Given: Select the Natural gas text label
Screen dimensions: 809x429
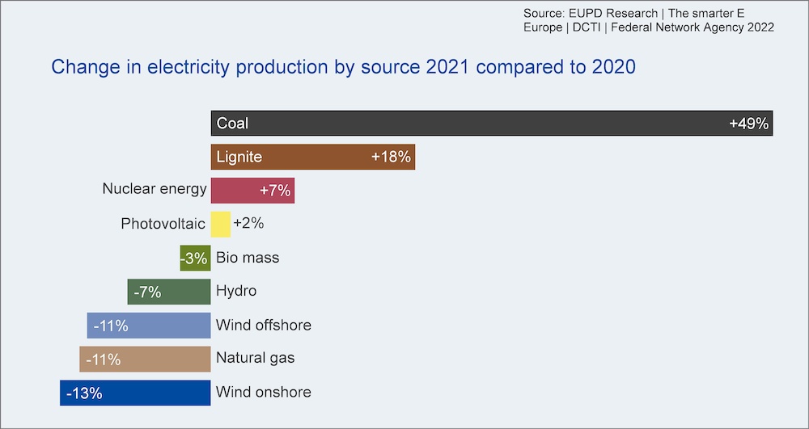Looking at the screenshot, I should tap(256, 358).
